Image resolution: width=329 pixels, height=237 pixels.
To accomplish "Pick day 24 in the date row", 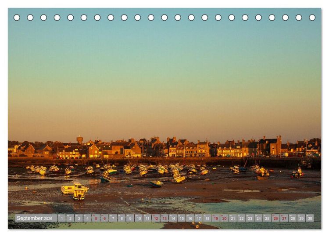I will [x=259, y=218].
